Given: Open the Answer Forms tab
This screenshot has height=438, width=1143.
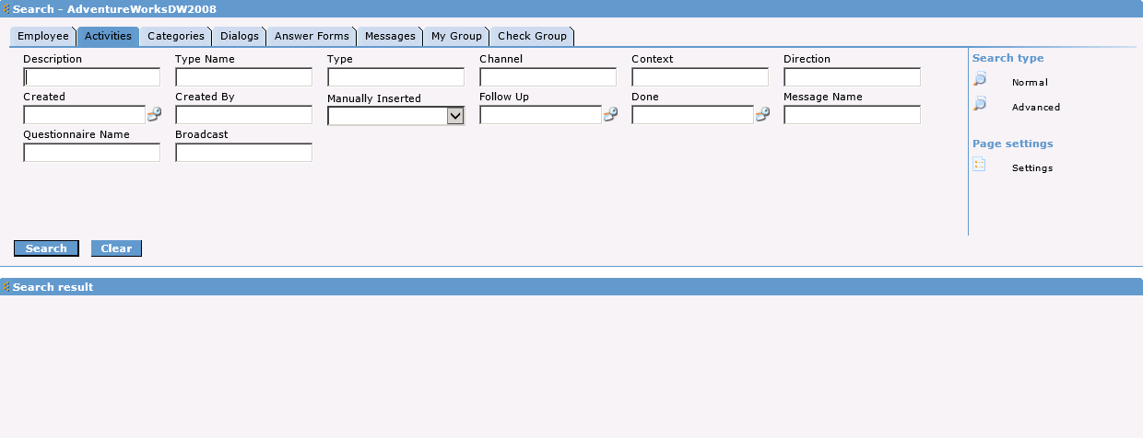Looking at the screenshot, I should click(x=312, y=36).
